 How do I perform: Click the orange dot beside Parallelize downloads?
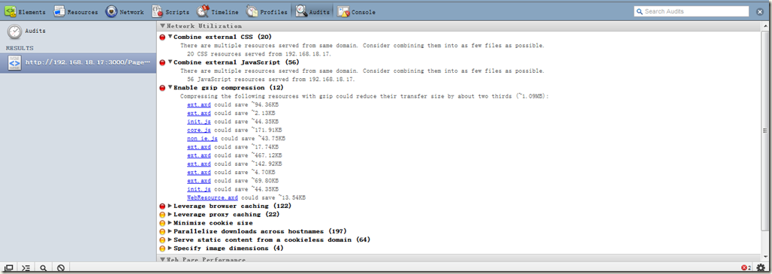[162, 231]
